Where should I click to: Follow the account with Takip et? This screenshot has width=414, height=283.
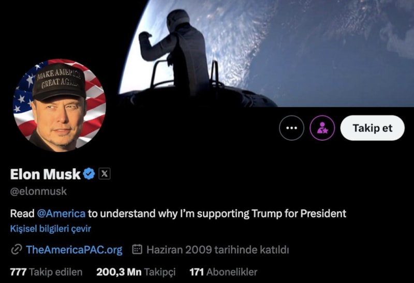pyautogui.click(x=372, y=128)
